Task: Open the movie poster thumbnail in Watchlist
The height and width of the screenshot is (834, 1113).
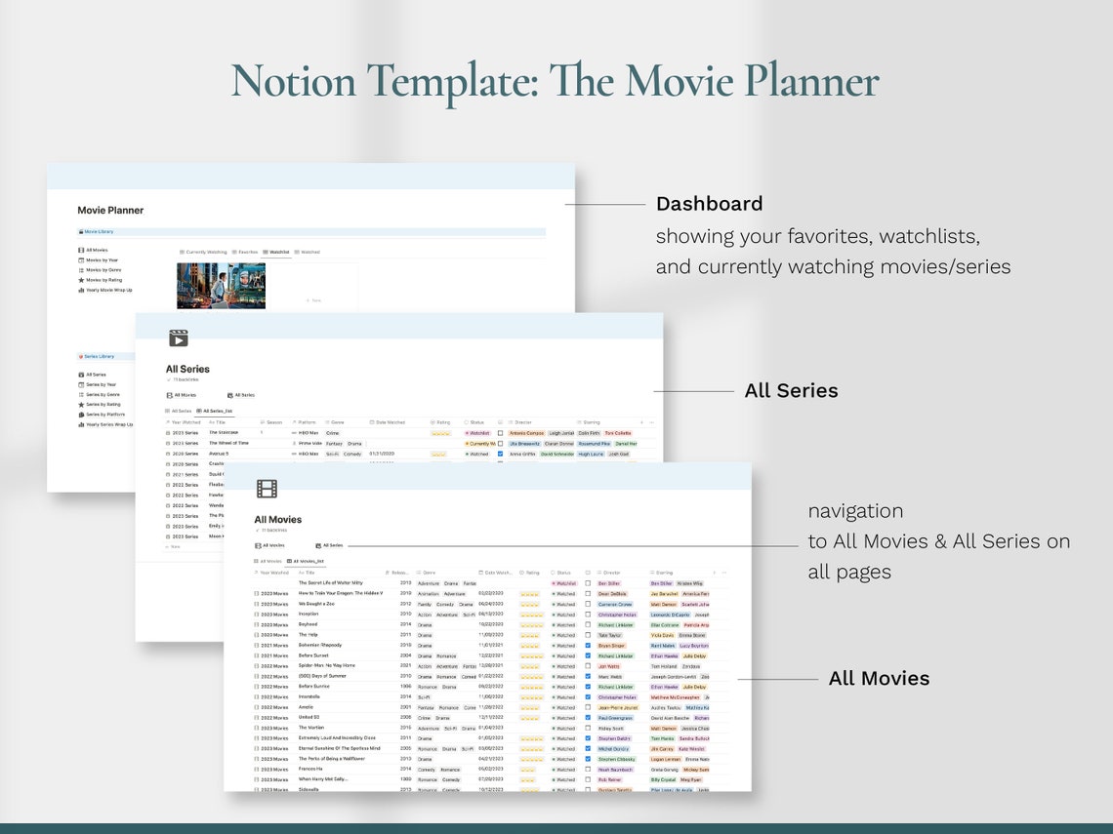Action: [x=222, y=285]
